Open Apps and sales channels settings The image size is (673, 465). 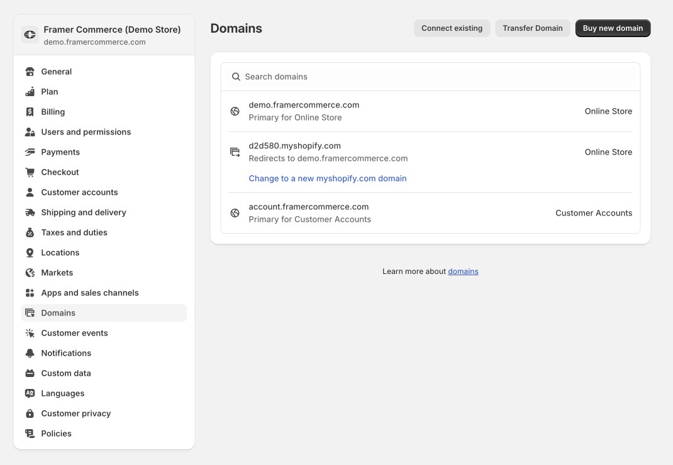coord(90,293)
